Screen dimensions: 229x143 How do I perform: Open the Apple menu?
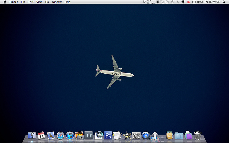5,2
